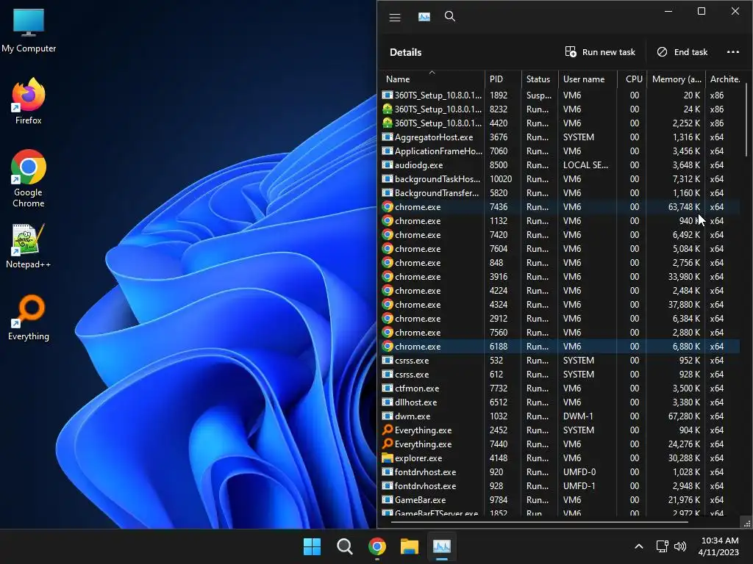Sort processes by Name column header
Viewport: 753px width, 564px height.
(x=431, y=79)
